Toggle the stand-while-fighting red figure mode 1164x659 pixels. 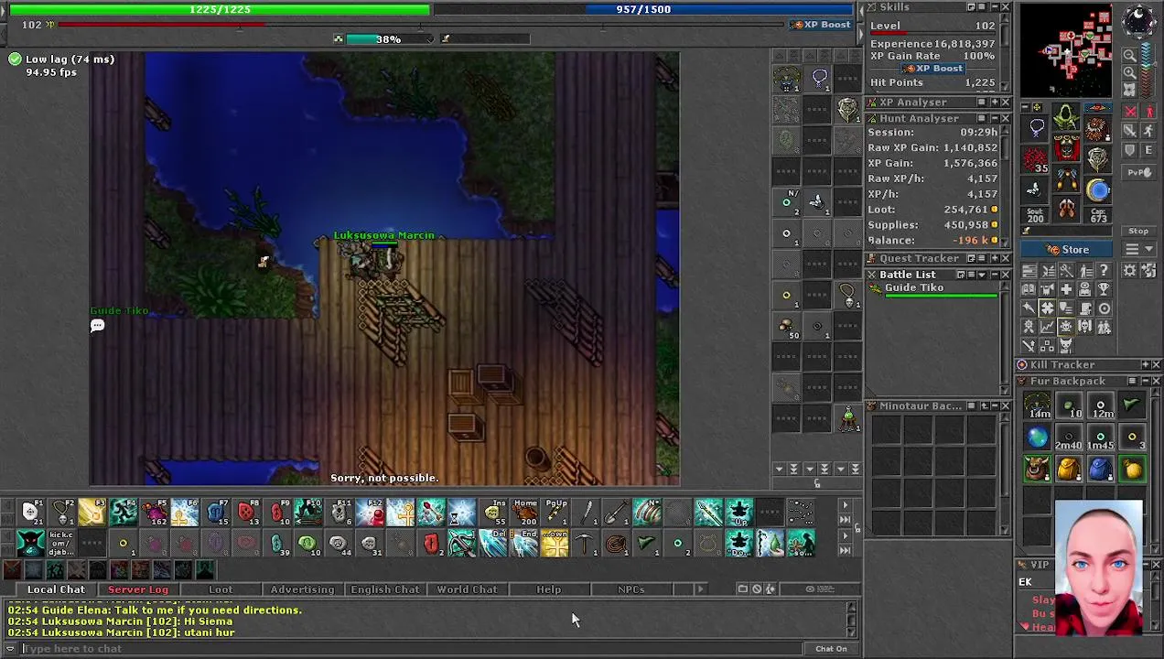pyautogui.click(x=1149, y=112)
